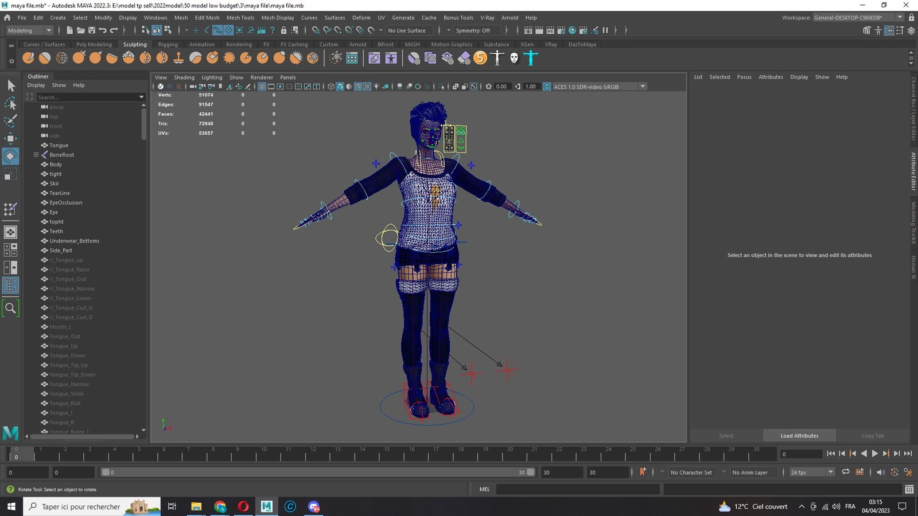Open the viewport Shading menu
The width and height of the screenshot is (918, 516).
coord(184,77)
